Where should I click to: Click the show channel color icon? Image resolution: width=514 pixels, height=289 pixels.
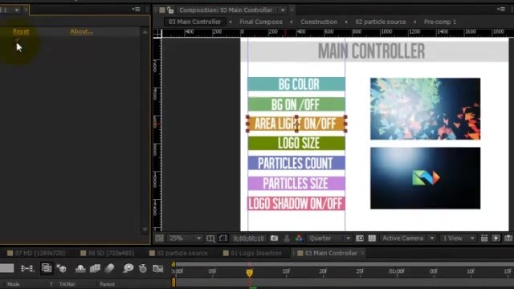click(299, 238)
